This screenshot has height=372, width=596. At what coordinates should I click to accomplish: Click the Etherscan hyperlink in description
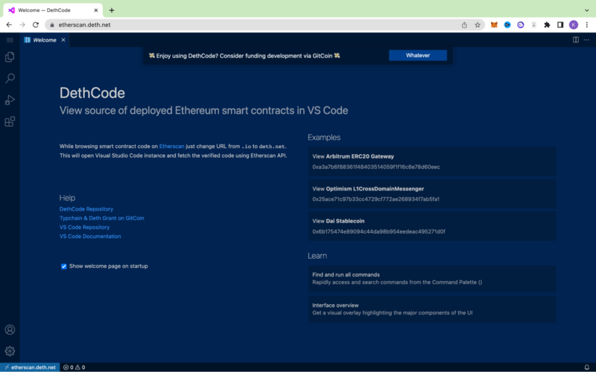pyautogui.click(x=171, y=147)
